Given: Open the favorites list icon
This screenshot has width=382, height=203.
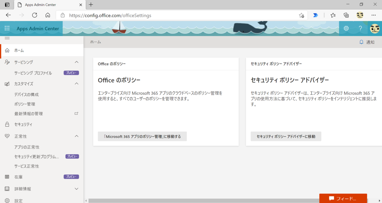Looking at the screenshot, I should click(333, 15).
